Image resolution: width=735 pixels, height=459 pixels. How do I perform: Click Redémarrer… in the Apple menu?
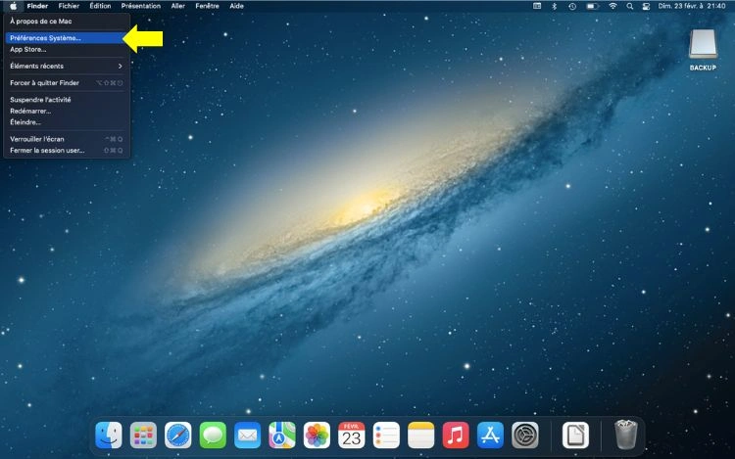click(30, 111)
